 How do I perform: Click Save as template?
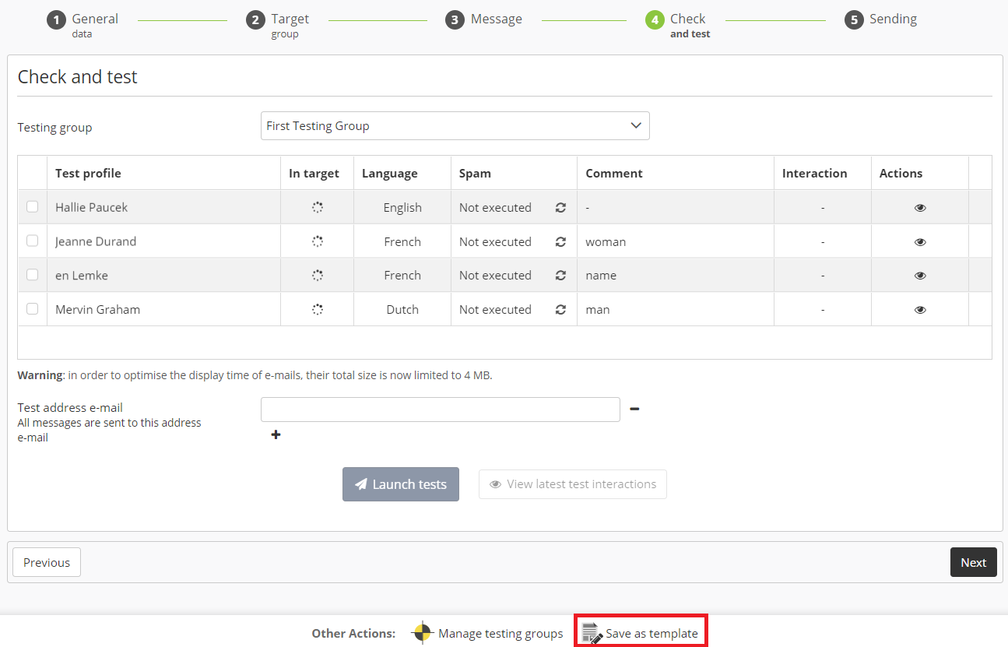pyautogui.click(x=641, y=633)
